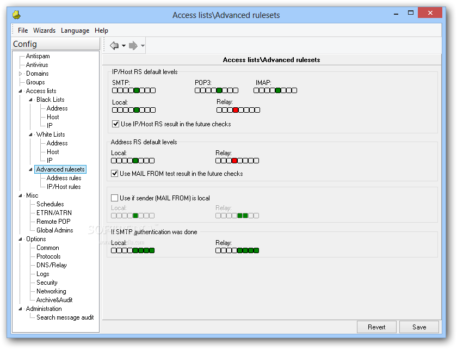Image resolution: width=457 pixels, height=349 pixels.
Task: Select Groups in the config tree
Action: pyautogui.click(x=35, y=82)
